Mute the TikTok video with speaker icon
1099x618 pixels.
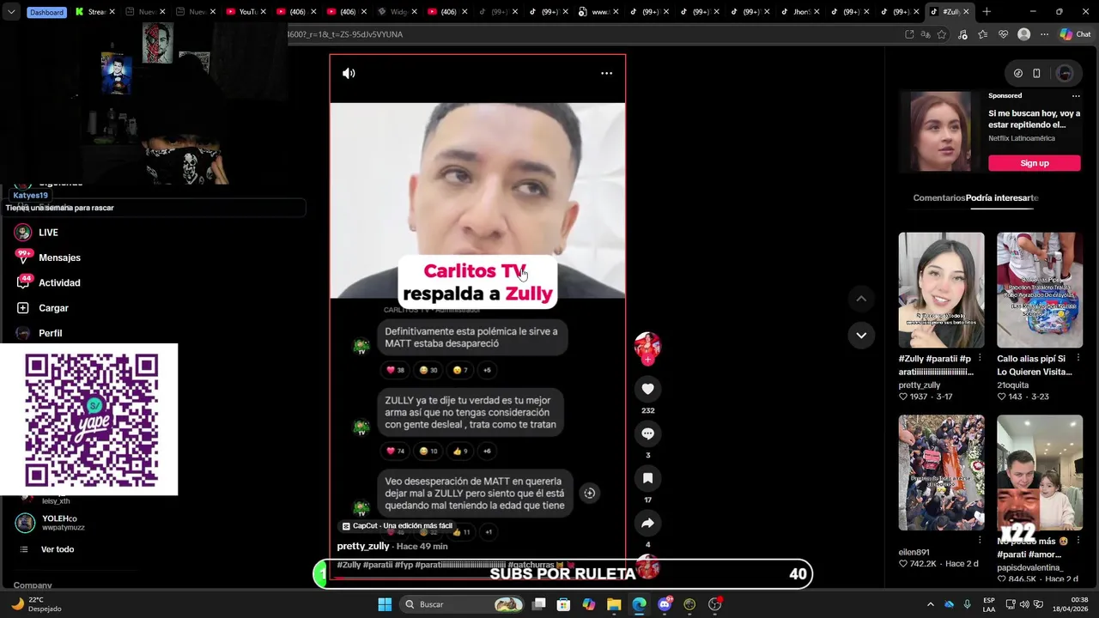[349, 73]
